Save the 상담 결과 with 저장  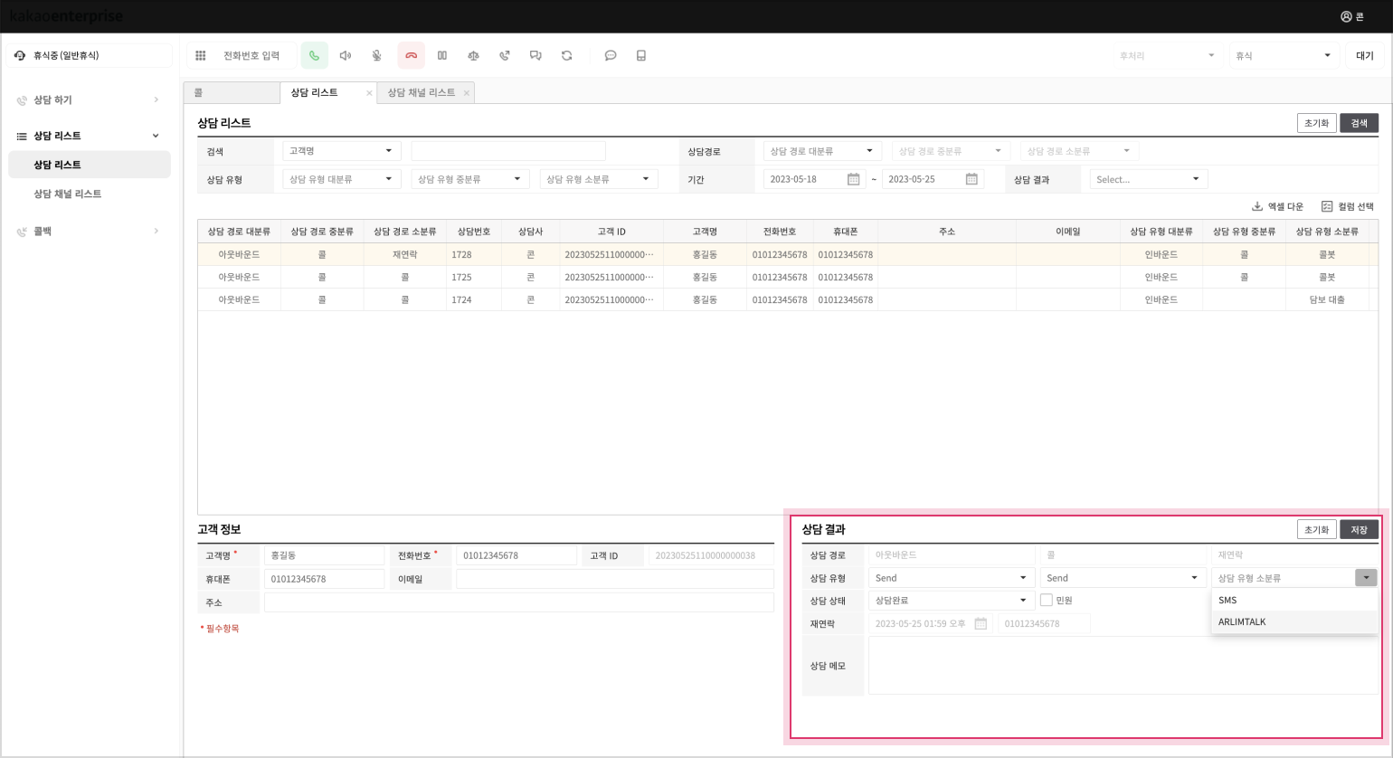1359,530
